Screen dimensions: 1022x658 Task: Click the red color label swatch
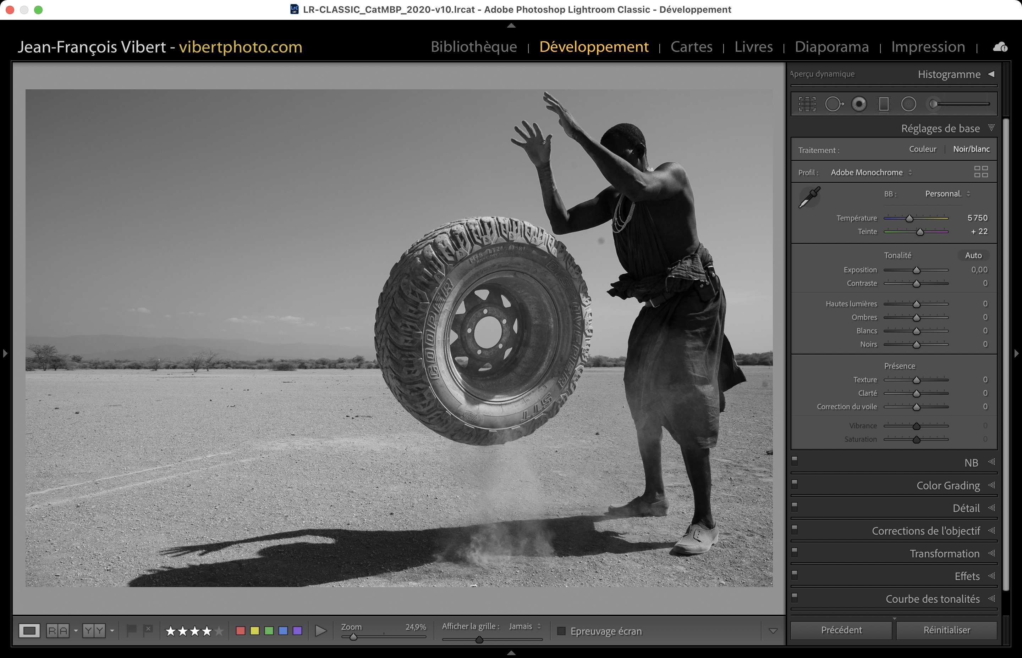coord(240,631)
